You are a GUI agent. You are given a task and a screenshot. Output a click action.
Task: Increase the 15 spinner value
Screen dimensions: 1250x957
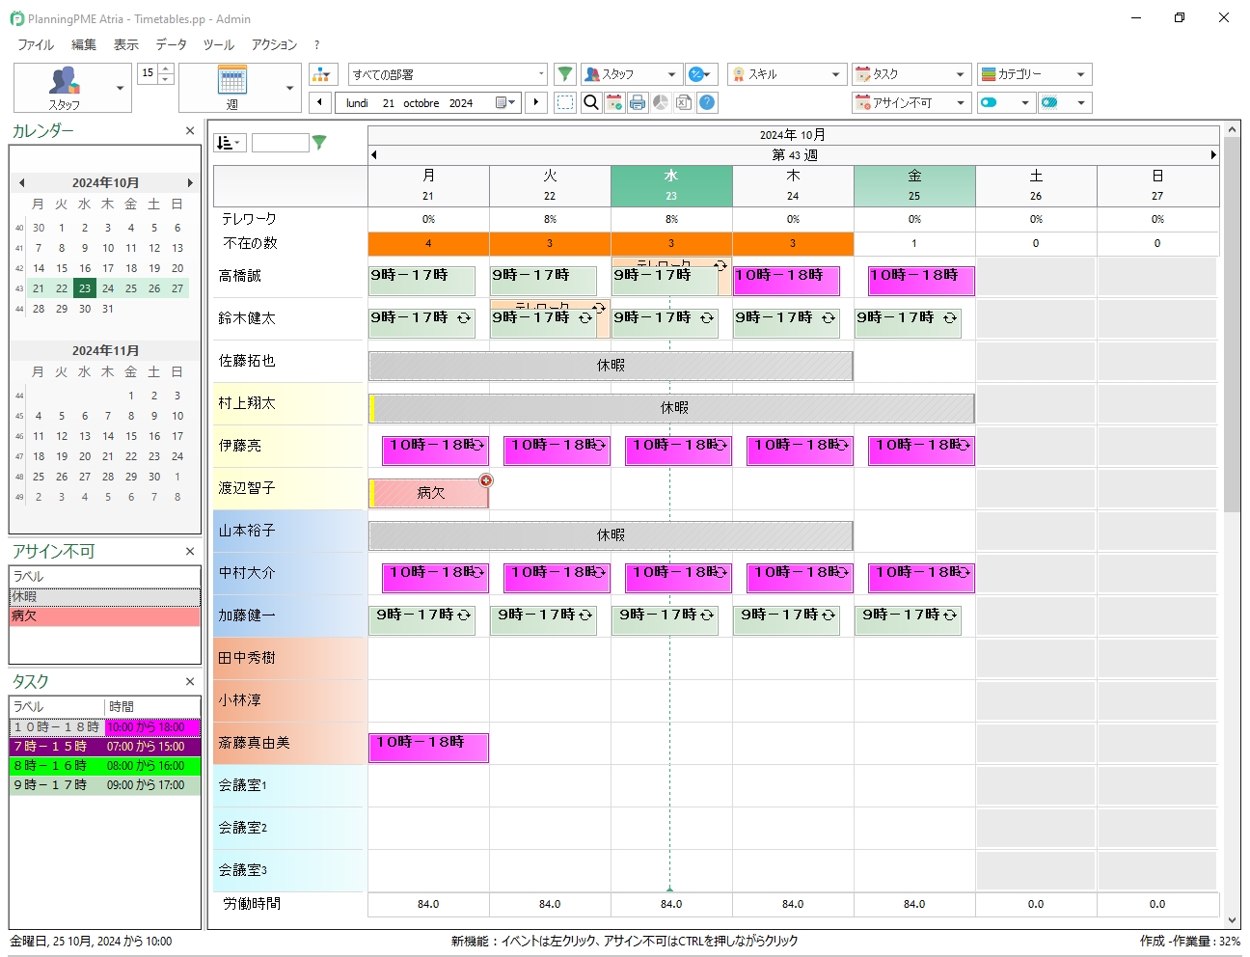point(166,68)
